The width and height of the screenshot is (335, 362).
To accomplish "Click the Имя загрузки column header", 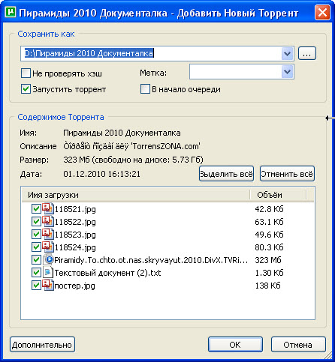I will (x=136, y=195).
